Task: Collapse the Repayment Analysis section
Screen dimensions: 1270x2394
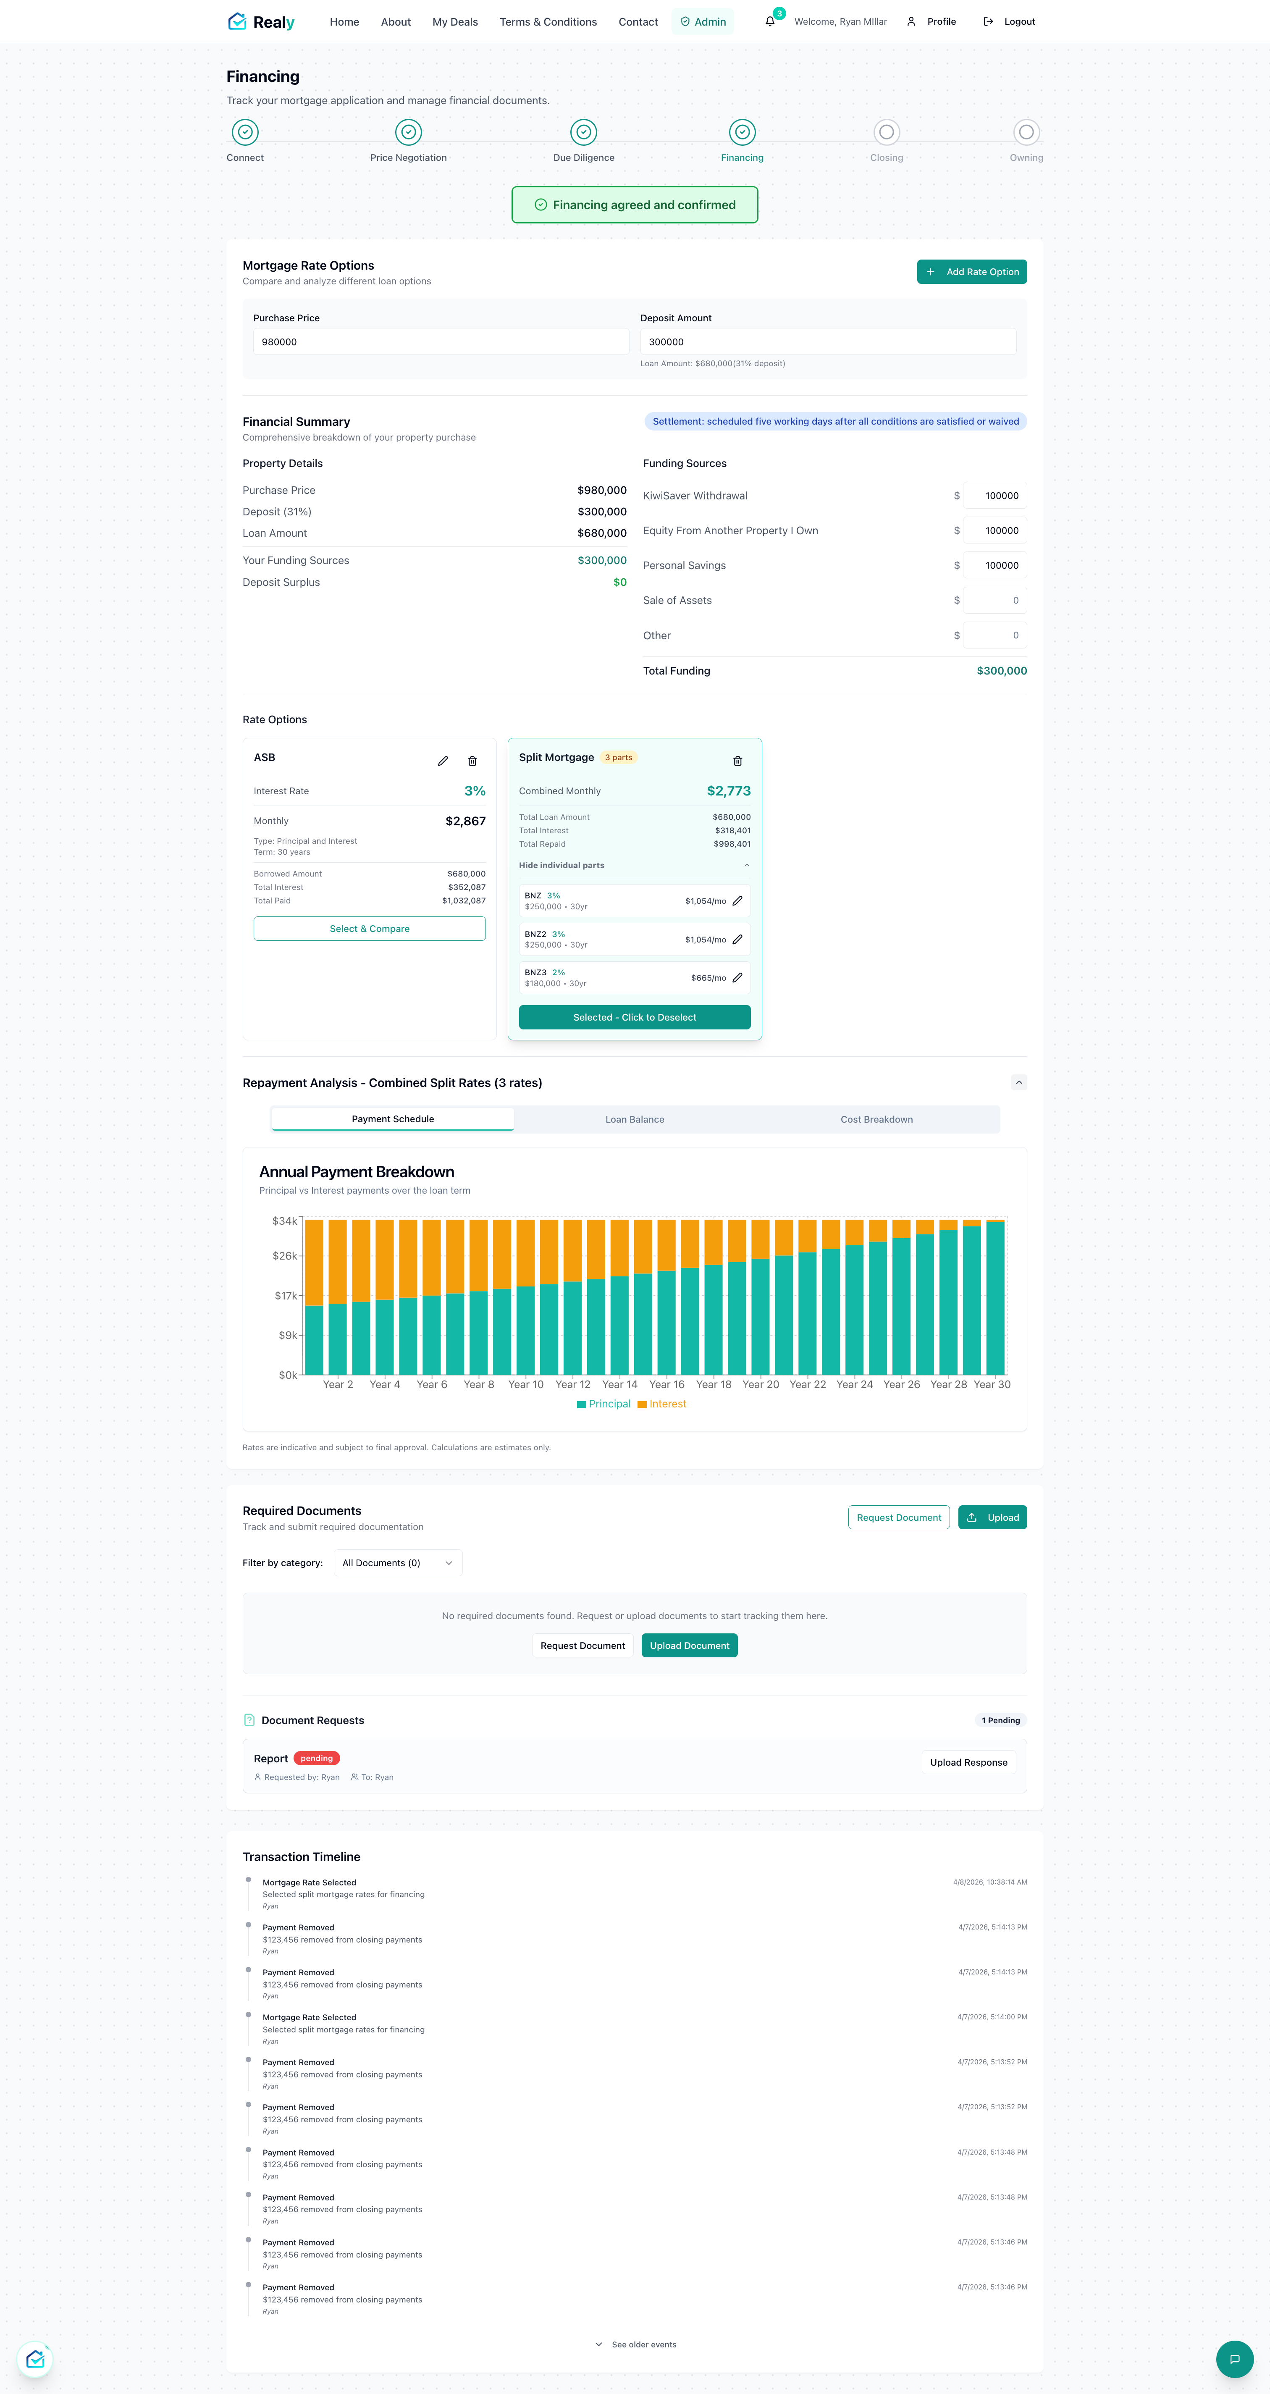Action: [x=1019, y=1083]
